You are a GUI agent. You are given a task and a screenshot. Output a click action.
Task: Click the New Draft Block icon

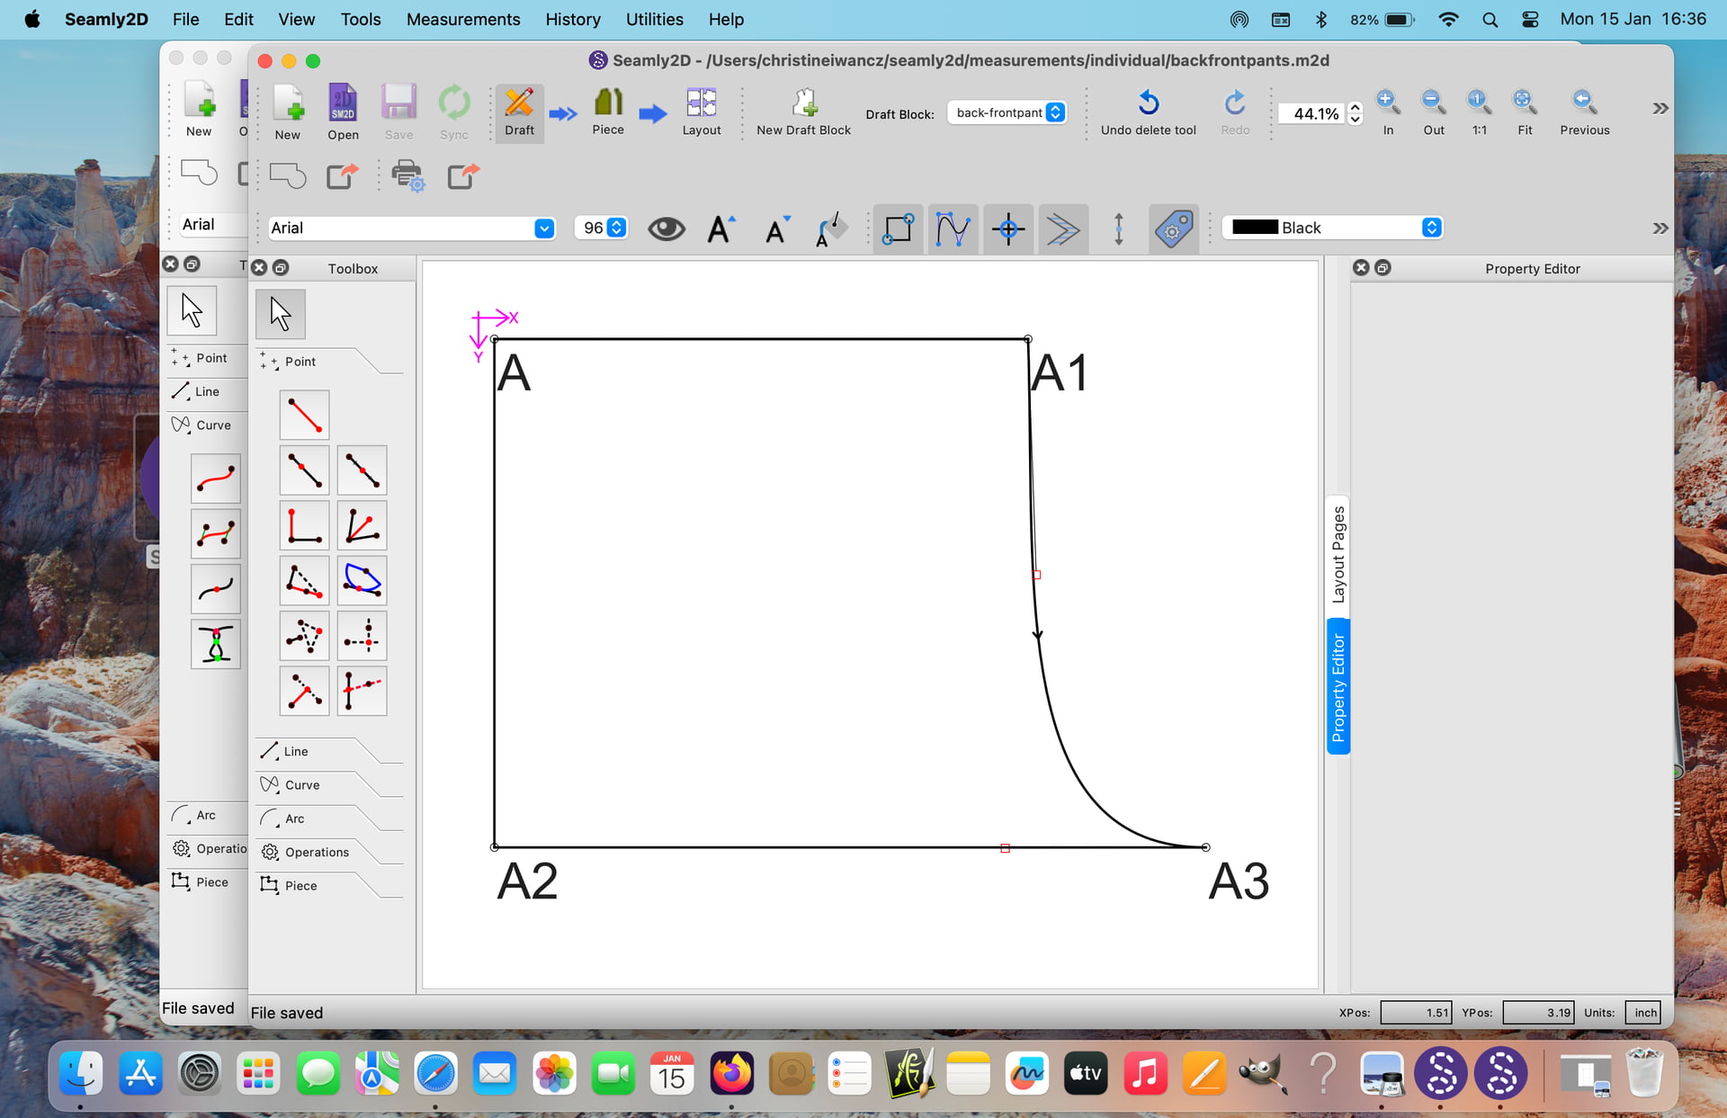tap(803, 103)
